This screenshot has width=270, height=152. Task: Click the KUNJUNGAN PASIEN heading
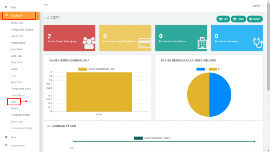click(62, 126)
